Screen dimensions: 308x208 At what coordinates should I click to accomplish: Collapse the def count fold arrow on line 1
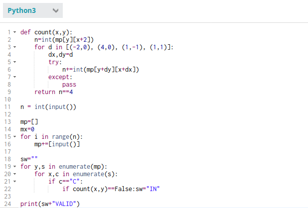tap(15, 32)
